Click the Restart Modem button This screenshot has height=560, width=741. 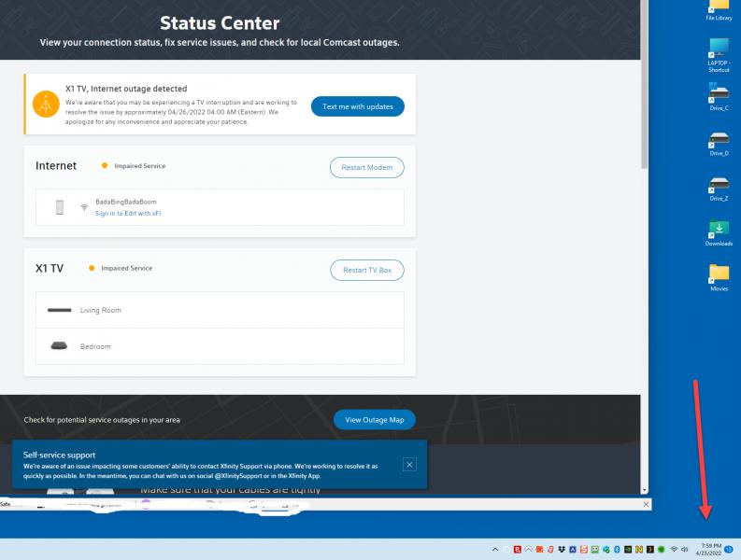366,167
